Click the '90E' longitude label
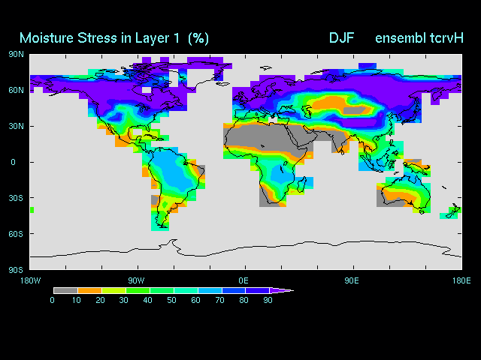 click(x=352, y=280)
